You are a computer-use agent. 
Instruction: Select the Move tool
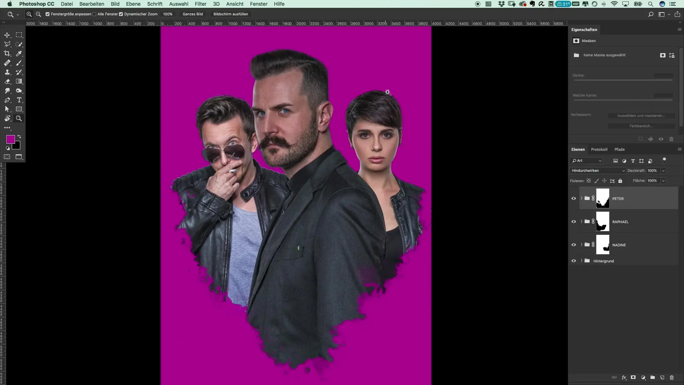click(7, 35)
